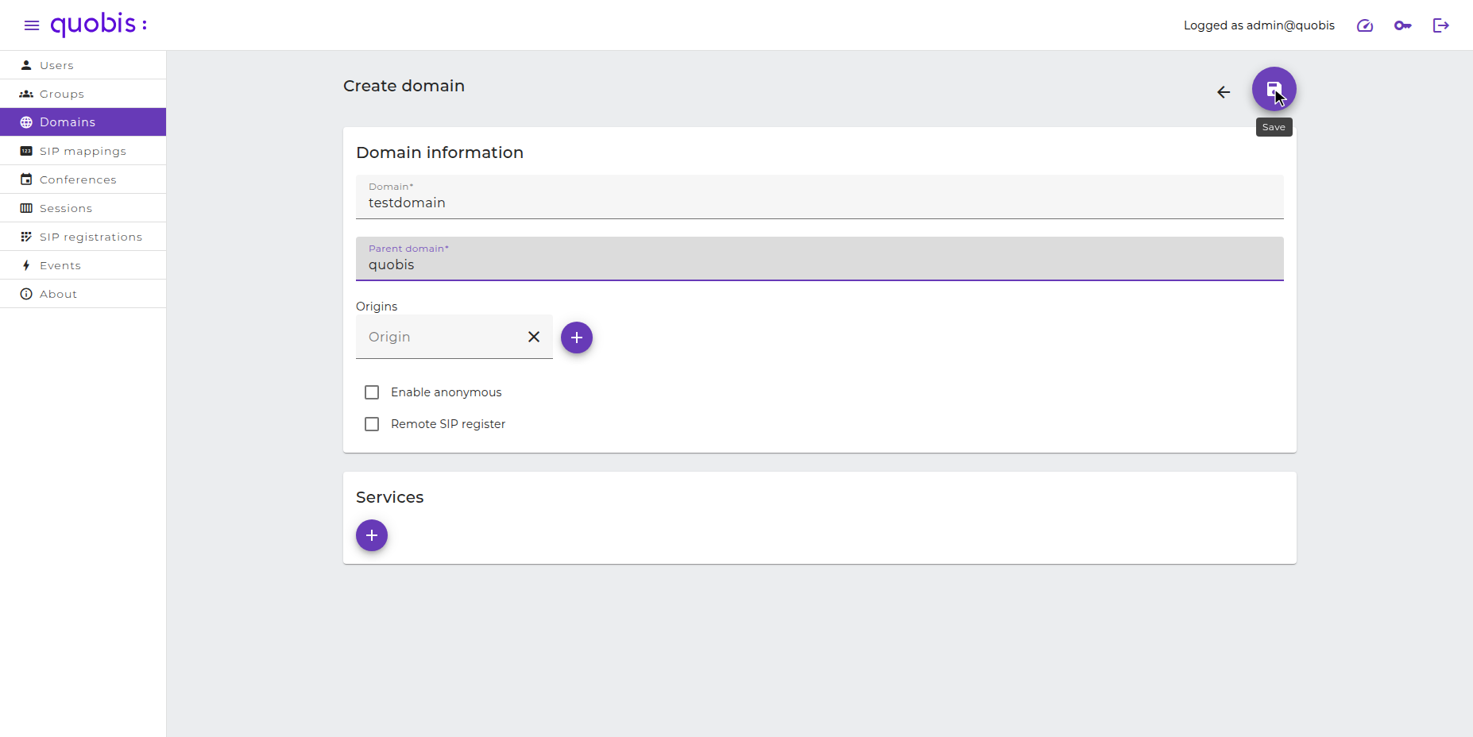1473x737 pixels.
Task: Click the SIP registrations icon
Action: [26, 237]
